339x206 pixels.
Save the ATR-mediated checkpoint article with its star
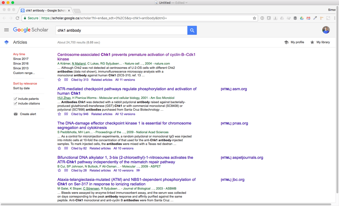tap(59, 114)
